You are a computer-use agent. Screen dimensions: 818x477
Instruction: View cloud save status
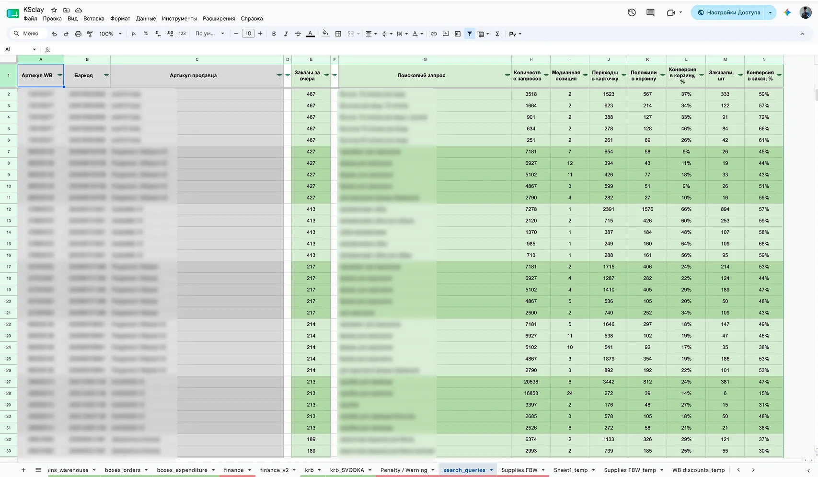pos(79,10)
